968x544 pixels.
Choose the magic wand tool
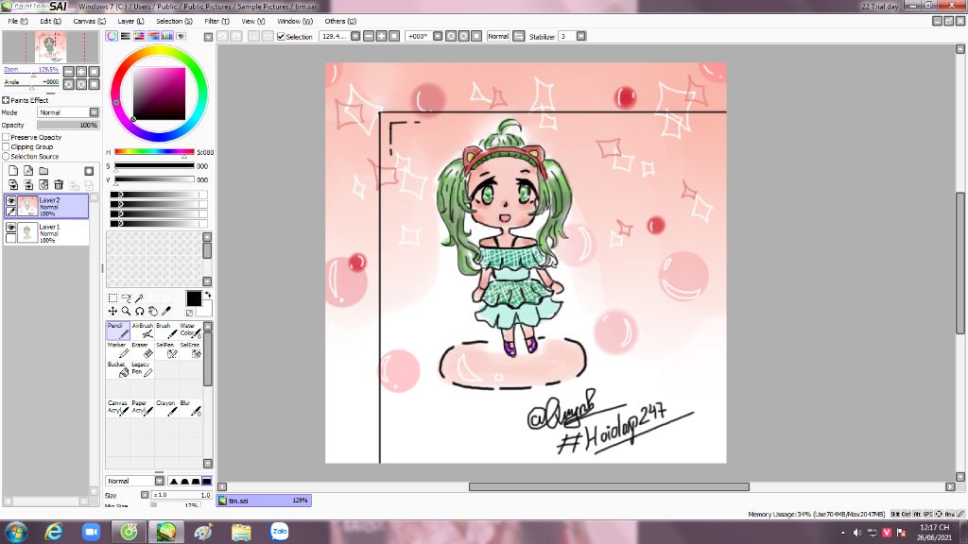[140, 297]
